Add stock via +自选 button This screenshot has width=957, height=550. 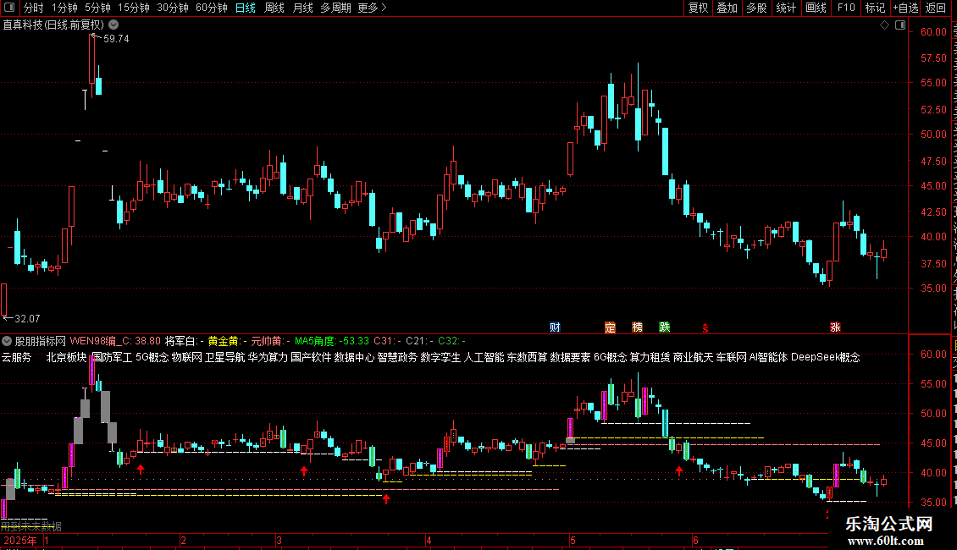tap(905, 8)
